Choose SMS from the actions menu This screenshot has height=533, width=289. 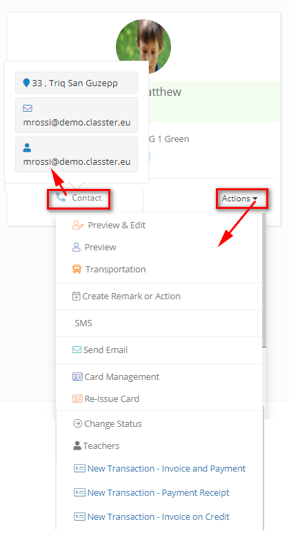tap(83, 323)
